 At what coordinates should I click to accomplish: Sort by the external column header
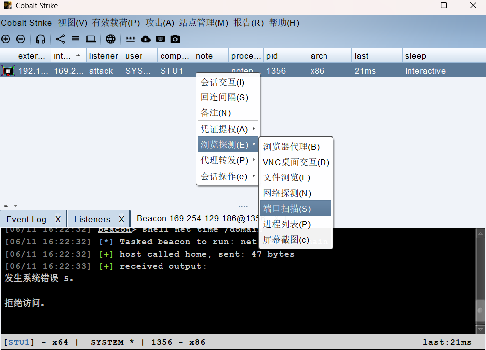[33, 56]
